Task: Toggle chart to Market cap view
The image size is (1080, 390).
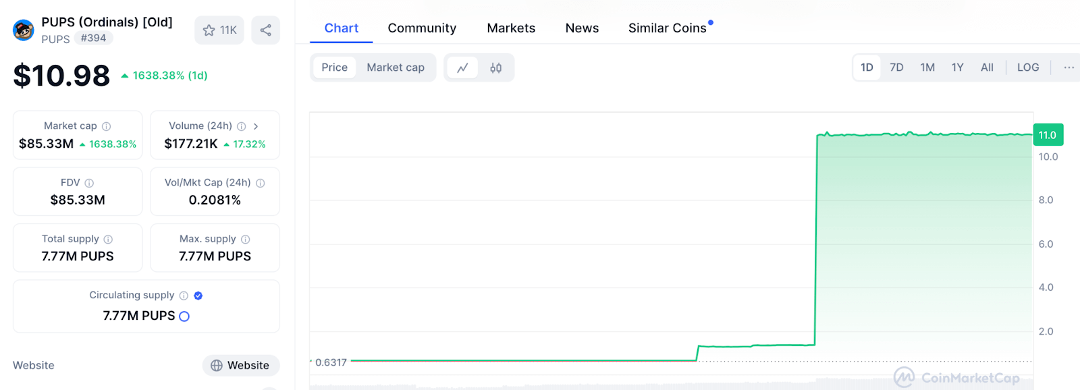Action: point(396,67)
